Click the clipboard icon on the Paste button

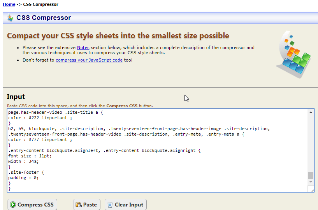point(78,205)
